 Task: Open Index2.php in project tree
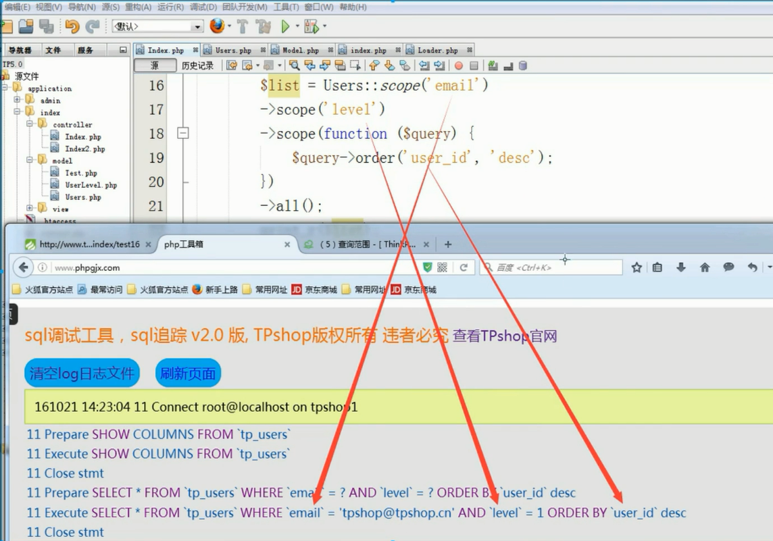point(84,149)
